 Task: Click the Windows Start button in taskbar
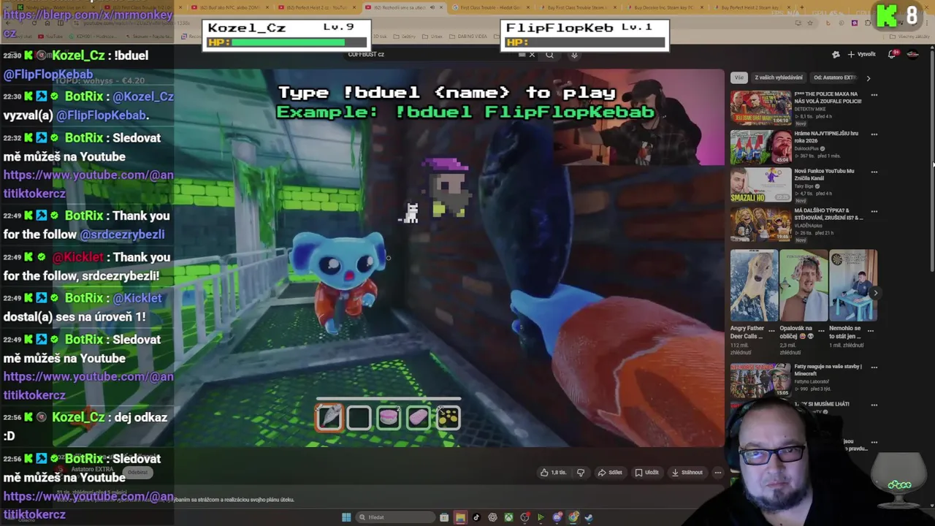tap(346, 517)
